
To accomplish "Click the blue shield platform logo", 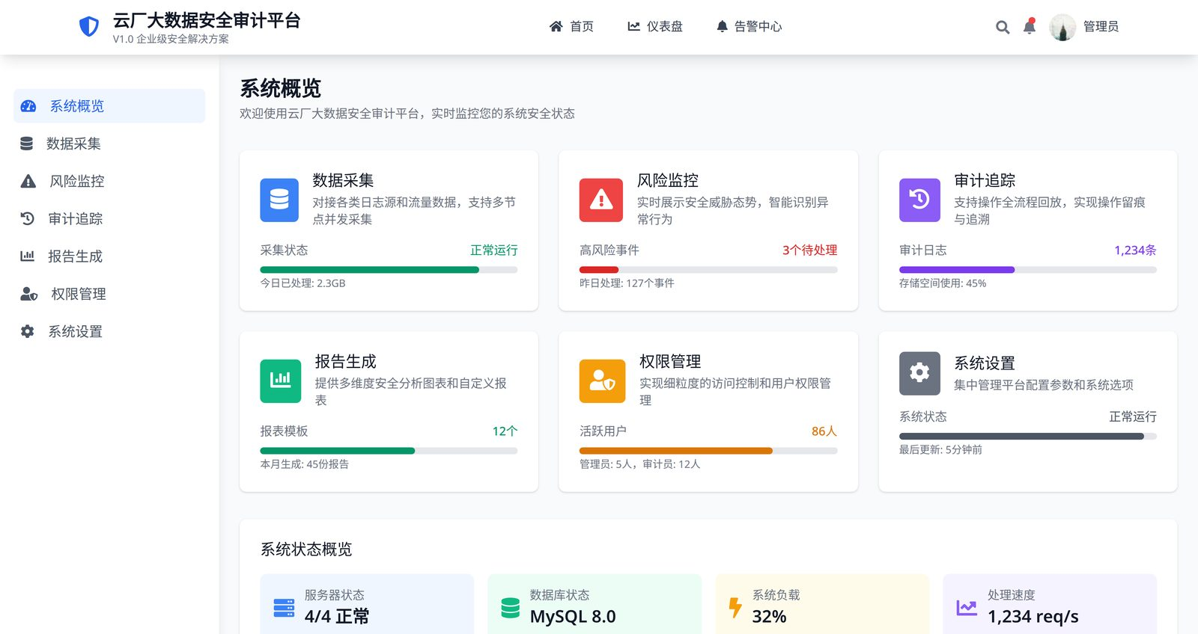I will (x=89, y=27).
